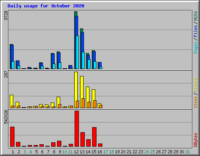Select the yellow visits bar for day 13
200x156 pixels.
[82, 92]
